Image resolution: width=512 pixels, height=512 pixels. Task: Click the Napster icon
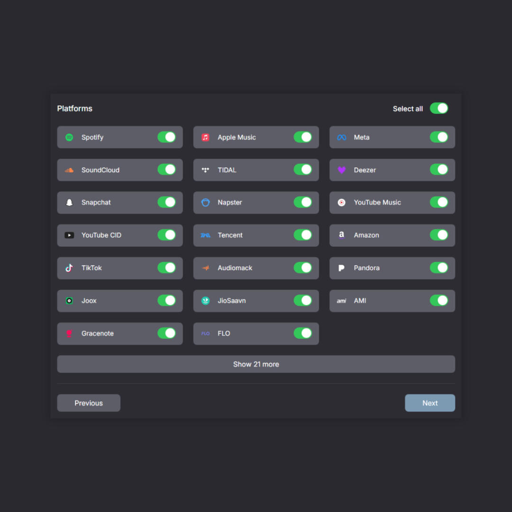(x=205, y=202)
